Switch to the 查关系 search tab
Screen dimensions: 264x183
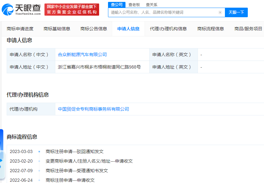click(152, 5)
